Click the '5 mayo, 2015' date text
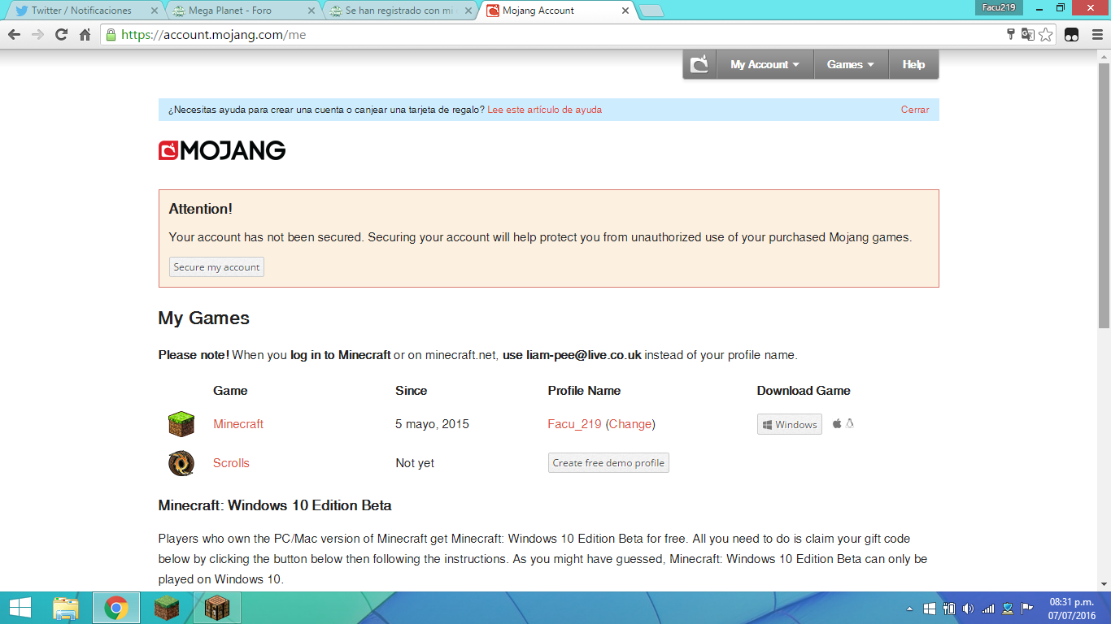1111x624 pixels. point(432,424)
